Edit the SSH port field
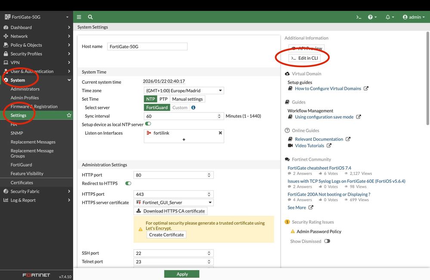 (x=173, y=253)
